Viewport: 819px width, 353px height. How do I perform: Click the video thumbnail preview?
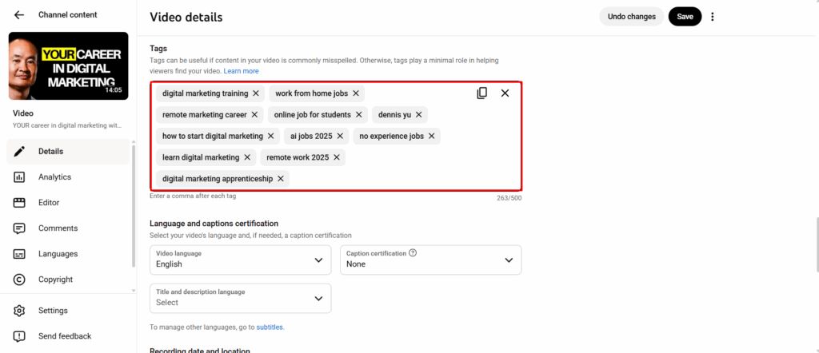[x=69, y=66]
